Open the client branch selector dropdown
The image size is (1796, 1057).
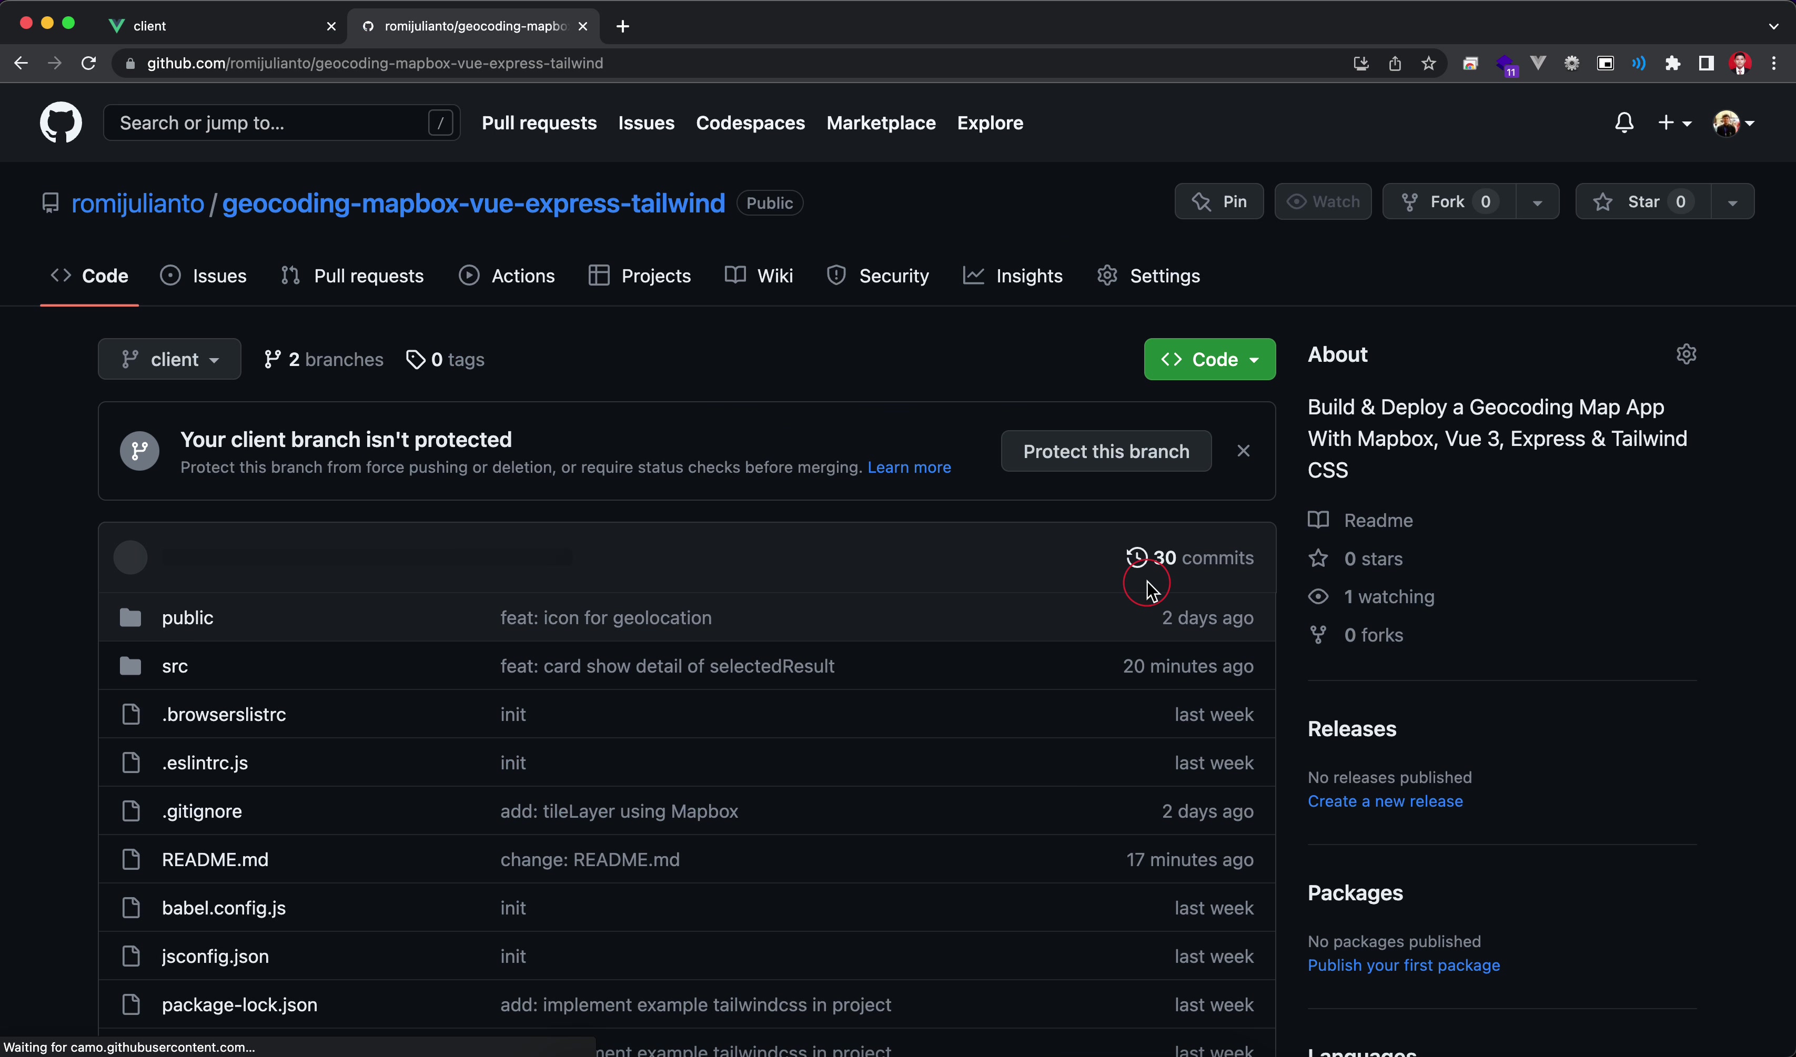point(169,360)
